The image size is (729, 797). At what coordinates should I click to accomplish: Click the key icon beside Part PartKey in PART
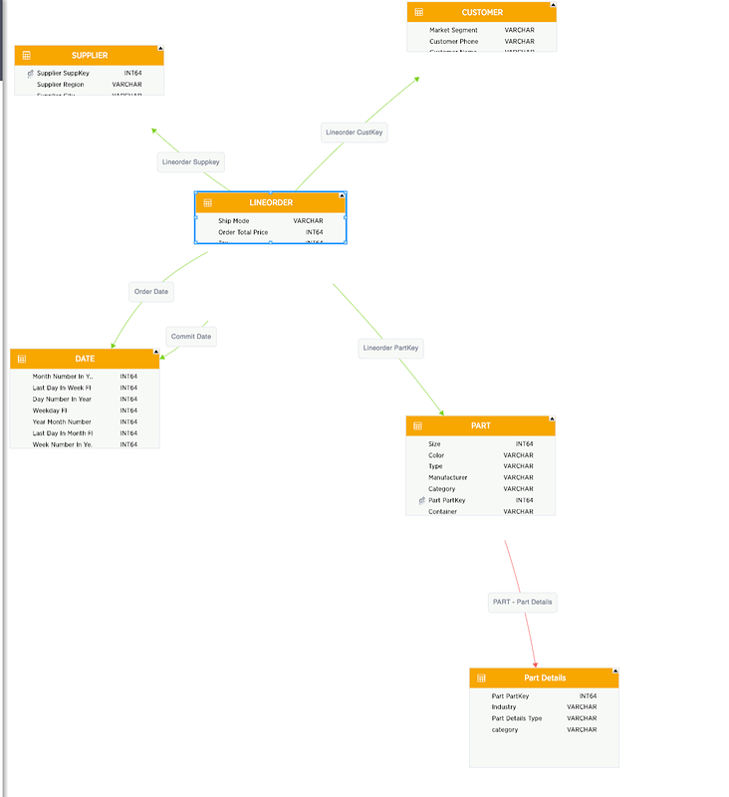(422, 500)
